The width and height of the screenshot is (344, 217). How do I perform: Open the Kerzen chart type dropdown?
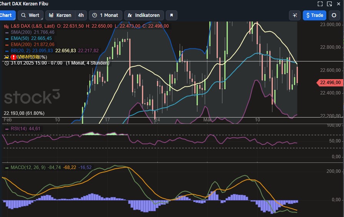[60, 15]
